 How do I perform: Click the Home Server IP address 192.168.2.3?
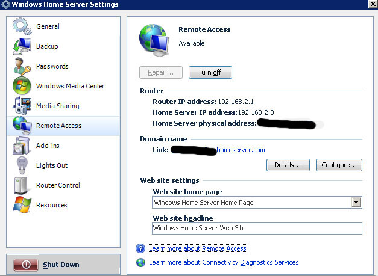coord(256,112)
